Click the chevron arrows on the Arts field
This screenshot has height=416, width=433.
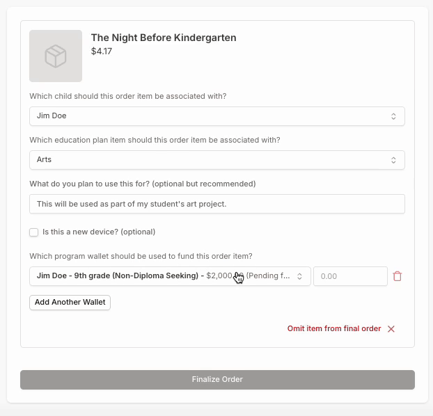pyautogui.click(x=393, y=160)
